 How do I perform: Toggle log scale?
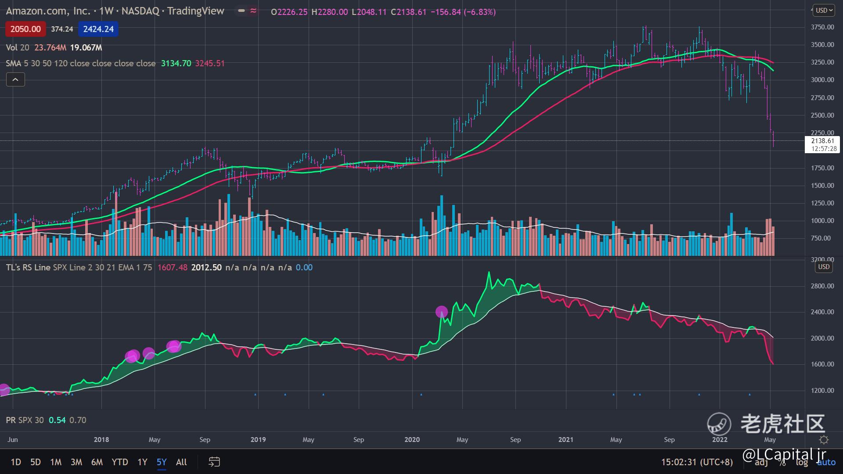(x=802, y=462)
